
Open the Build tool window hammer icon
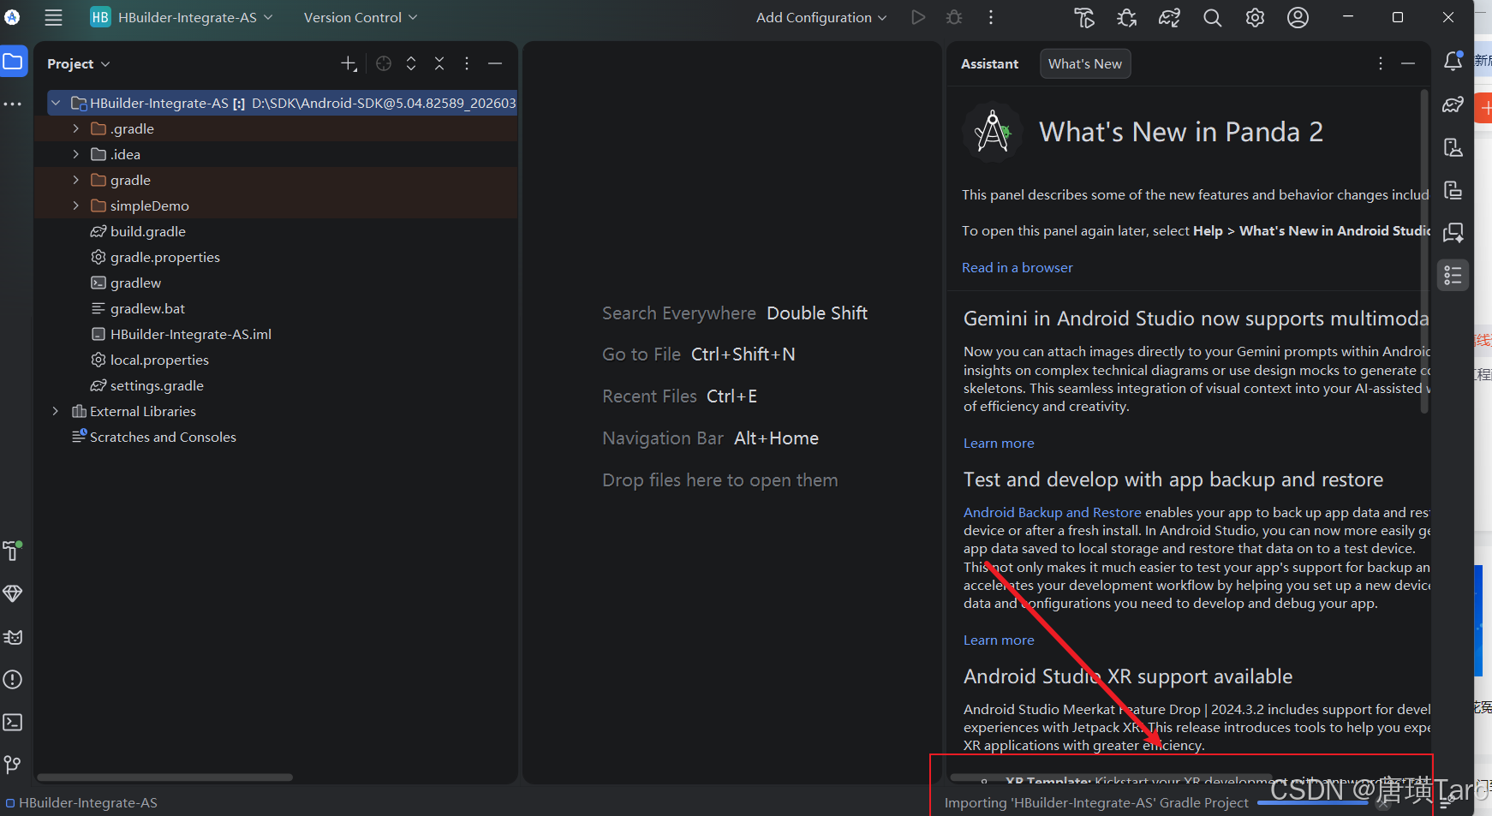click(13, 551)
